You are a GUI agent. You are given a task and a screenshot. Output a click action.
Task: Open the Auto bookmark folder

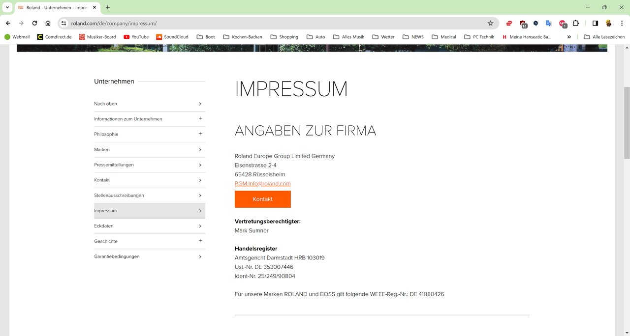(316, 37)
